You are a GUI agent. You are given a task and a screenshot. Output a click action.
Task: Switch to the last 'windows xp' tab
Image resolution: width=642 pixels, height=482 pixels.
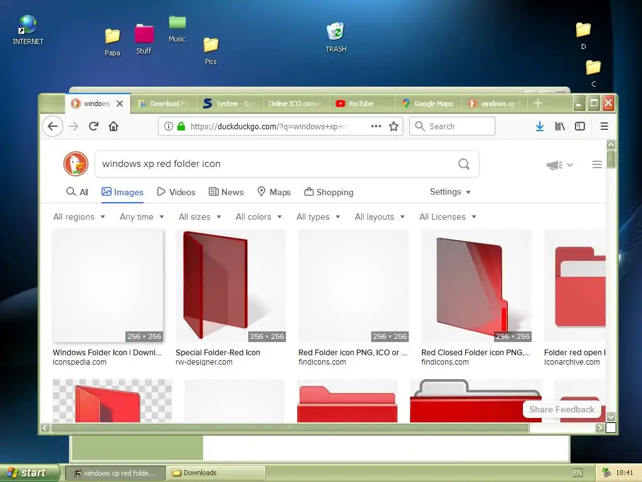495,104
